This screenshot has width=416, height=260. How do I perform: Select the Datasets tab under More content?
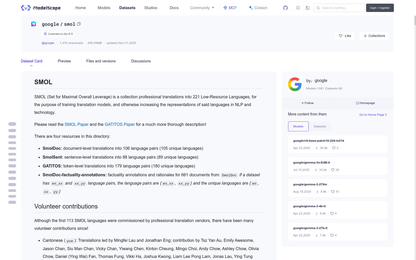320,126
